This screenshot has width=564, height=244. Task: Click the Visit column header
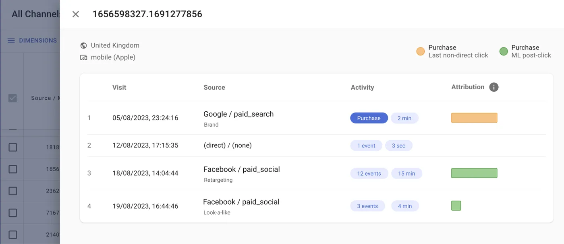[119, 87]
